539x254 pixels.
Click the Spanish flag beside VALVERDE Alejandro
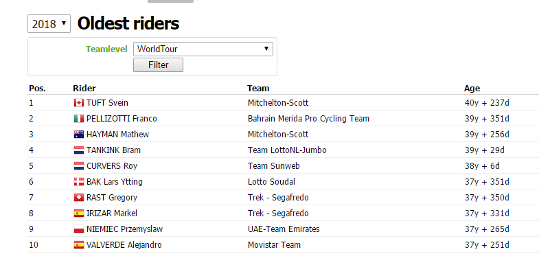click(x=79, y=245)
